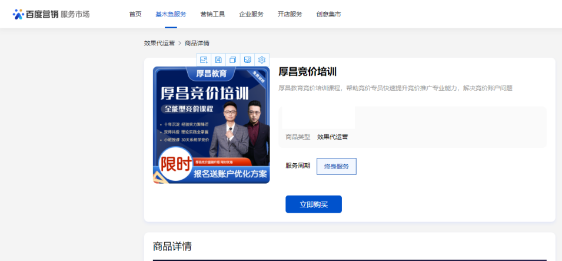The width and height of the screenshot is (562, 261).
Task: Go to the 创意集市 tab
Action: 329,14
